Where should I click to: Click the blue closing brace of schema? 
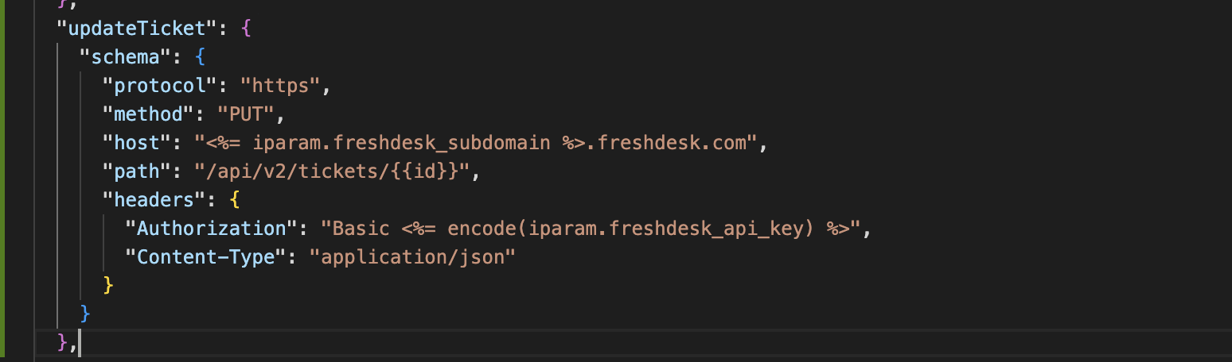85,314
